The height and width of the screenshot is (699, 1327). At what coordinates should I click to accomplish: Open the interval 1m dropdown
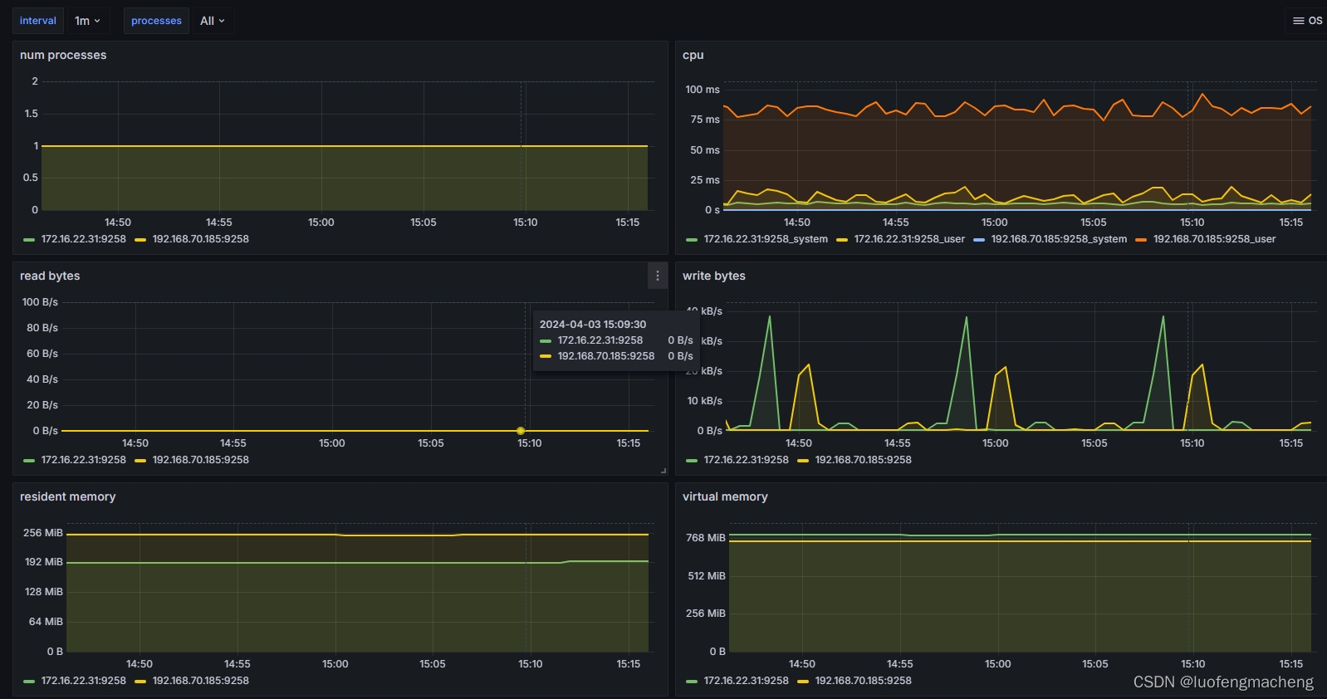coord(87,21)
